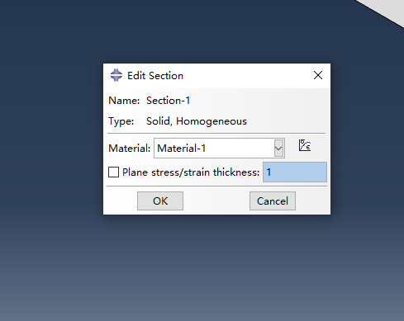Click the blank dialog area between OK and Cancel
The image size is (404, 321).
pos(216,201)
